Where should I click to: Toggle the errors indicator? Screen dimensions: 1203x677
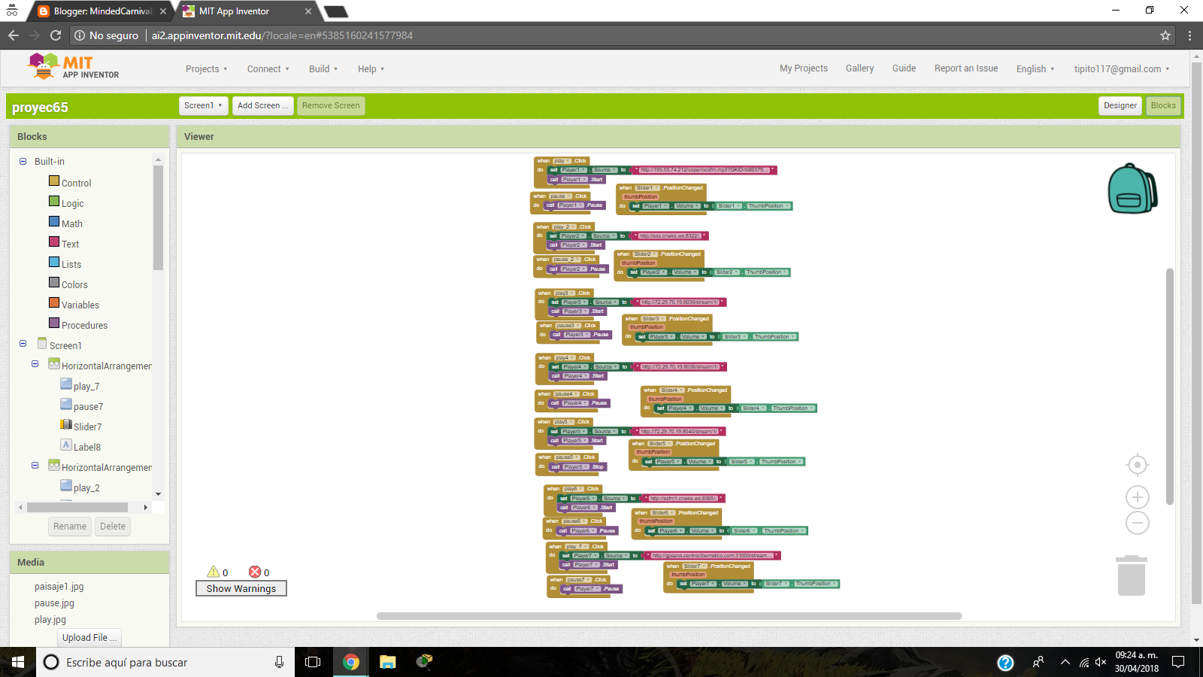256,572
